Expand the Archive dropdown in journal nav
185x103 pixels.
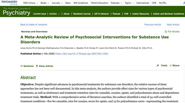coord(59,14)
